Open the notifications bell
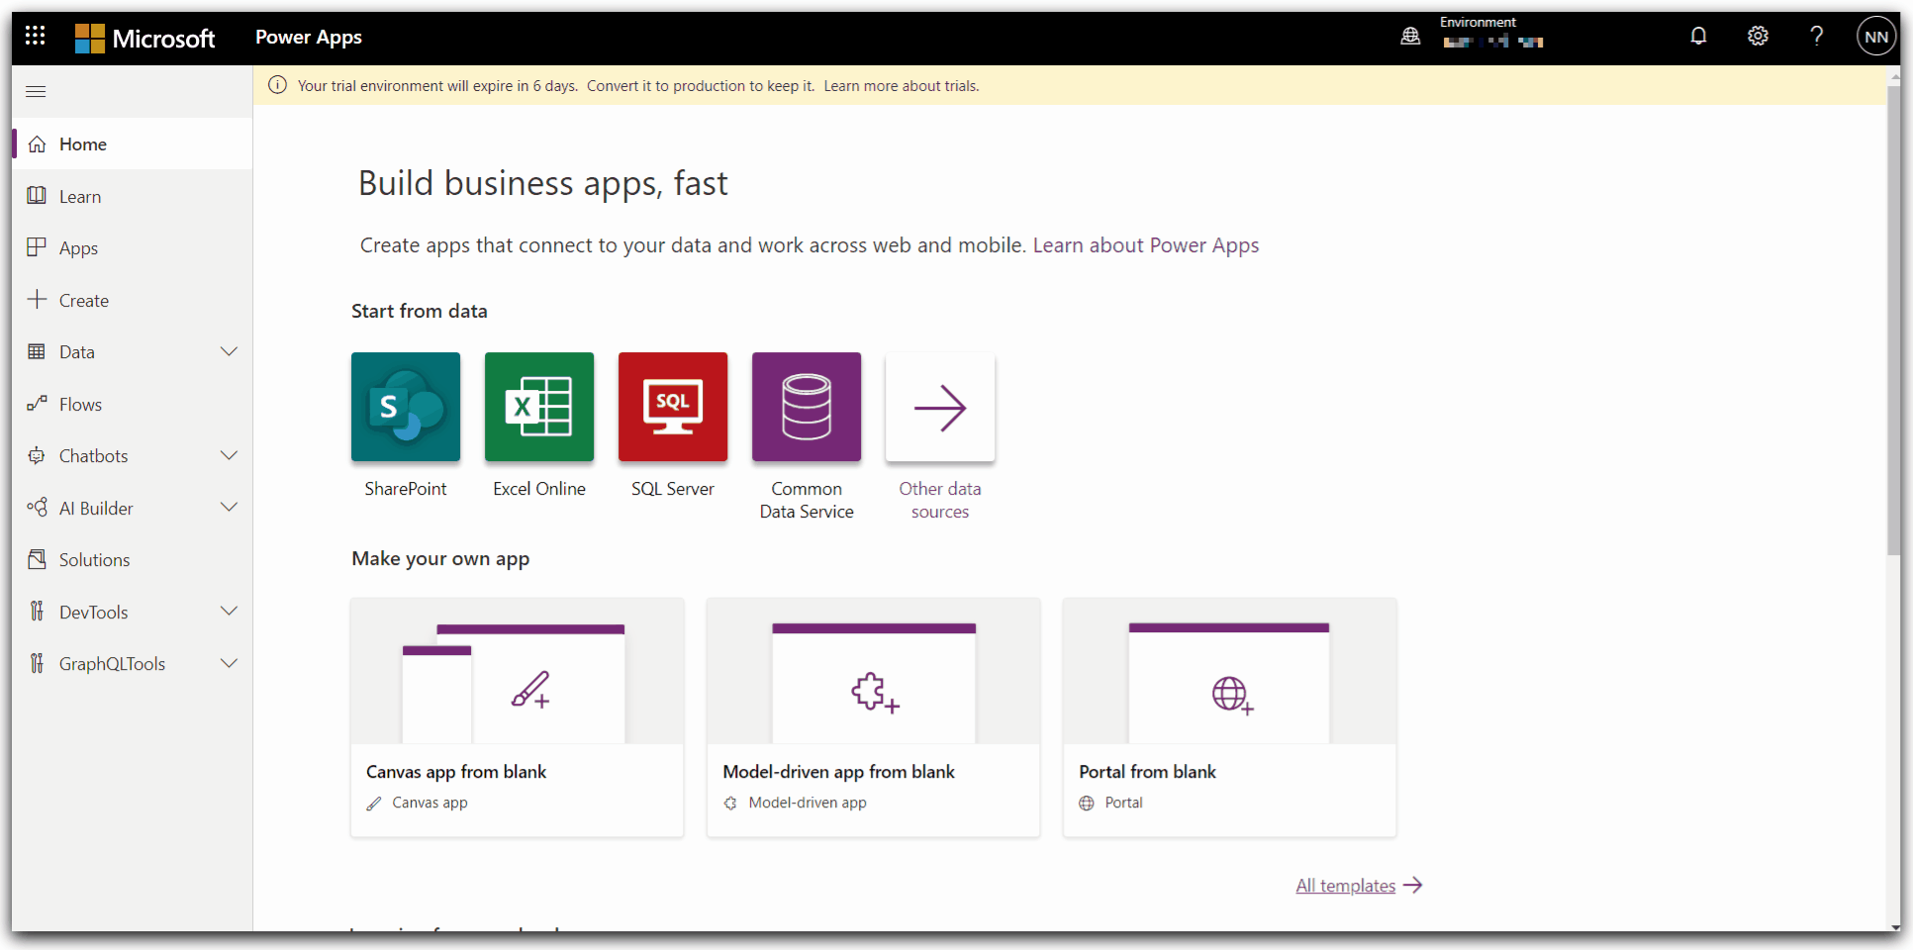Screen dimensions: 1913x950 [x=1698, y=37]
